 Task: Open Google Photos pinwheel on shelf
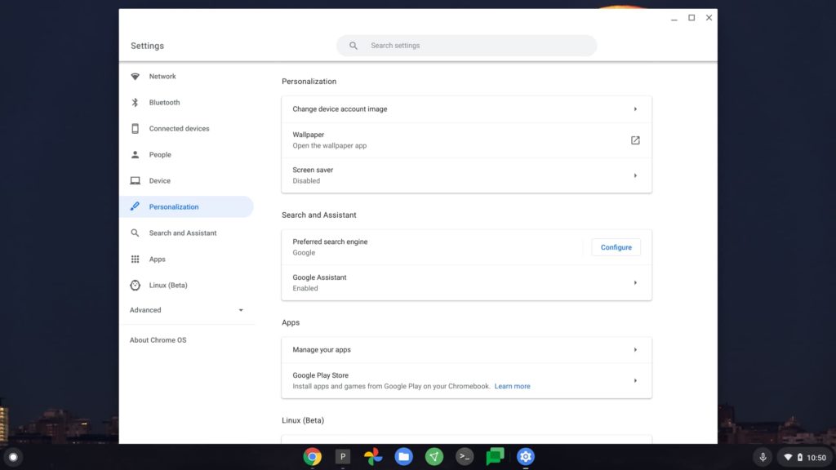point(373,457)
